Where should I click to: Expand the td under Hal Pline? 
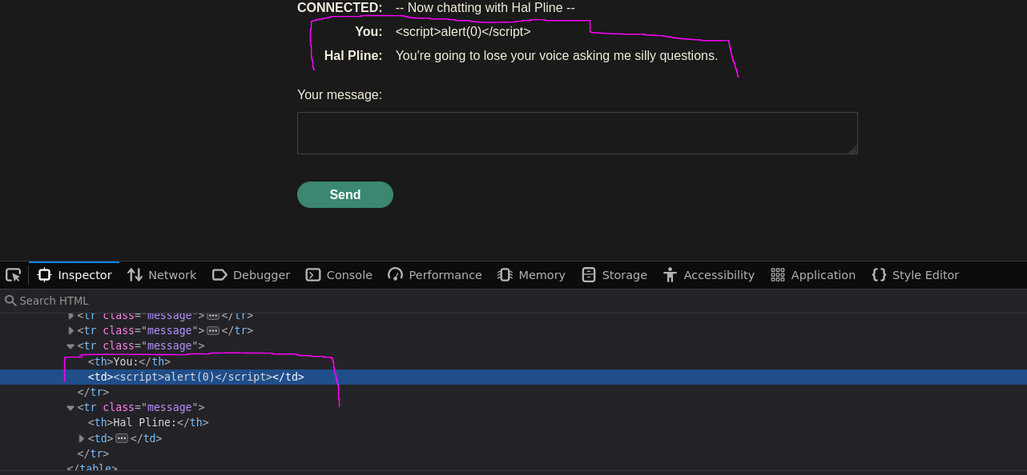pyautogui.click(x=81, y=438)
